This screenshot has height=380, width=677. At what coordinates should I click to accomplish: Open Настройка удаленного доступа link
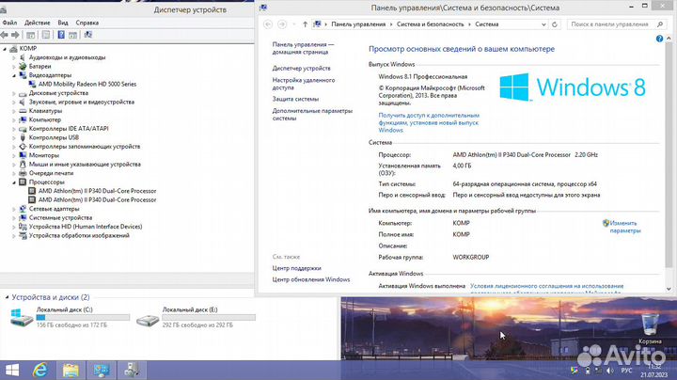[x=304, y=84]
